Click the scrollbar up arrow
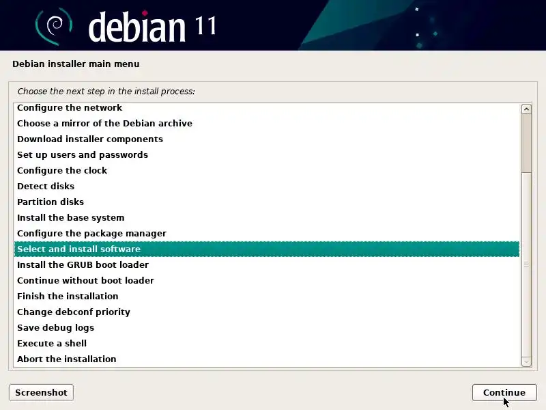This screenshot has height=410, width=546. click(526, 109)
